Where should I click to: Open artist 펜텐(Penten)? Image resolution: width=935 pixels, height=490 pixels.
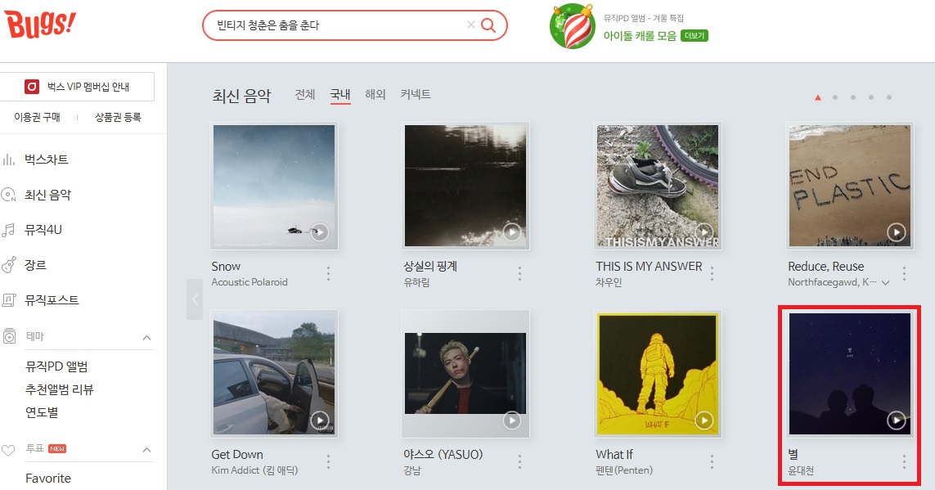click(x=623, y=470)
